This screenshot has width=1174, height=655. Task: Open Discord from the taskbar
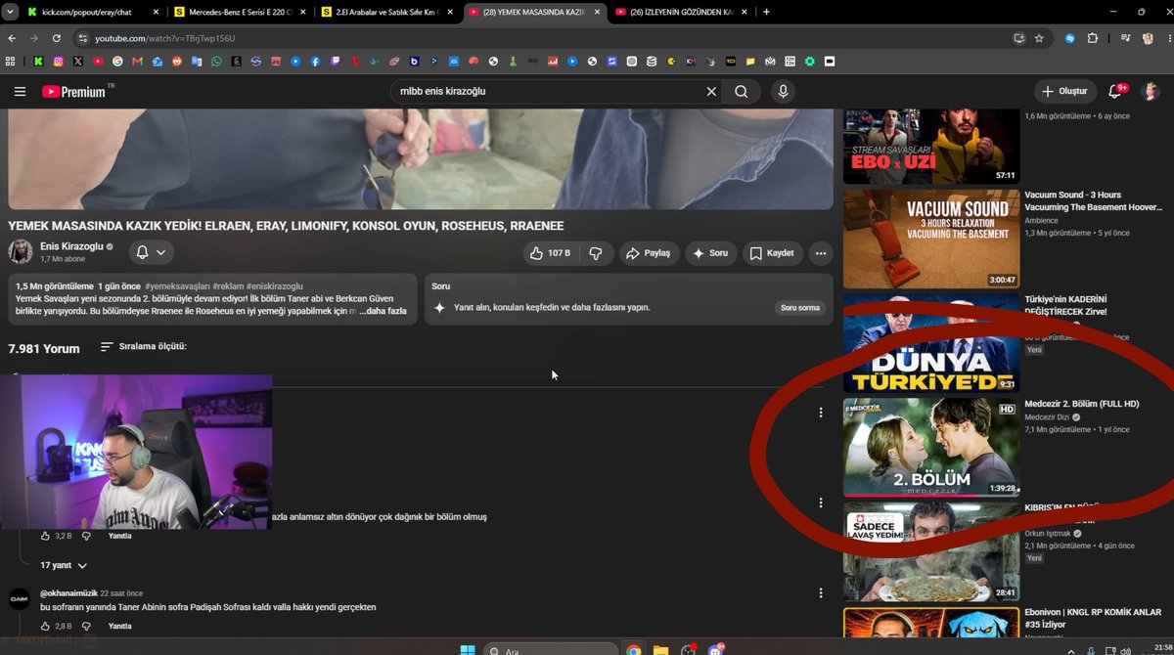717,649
